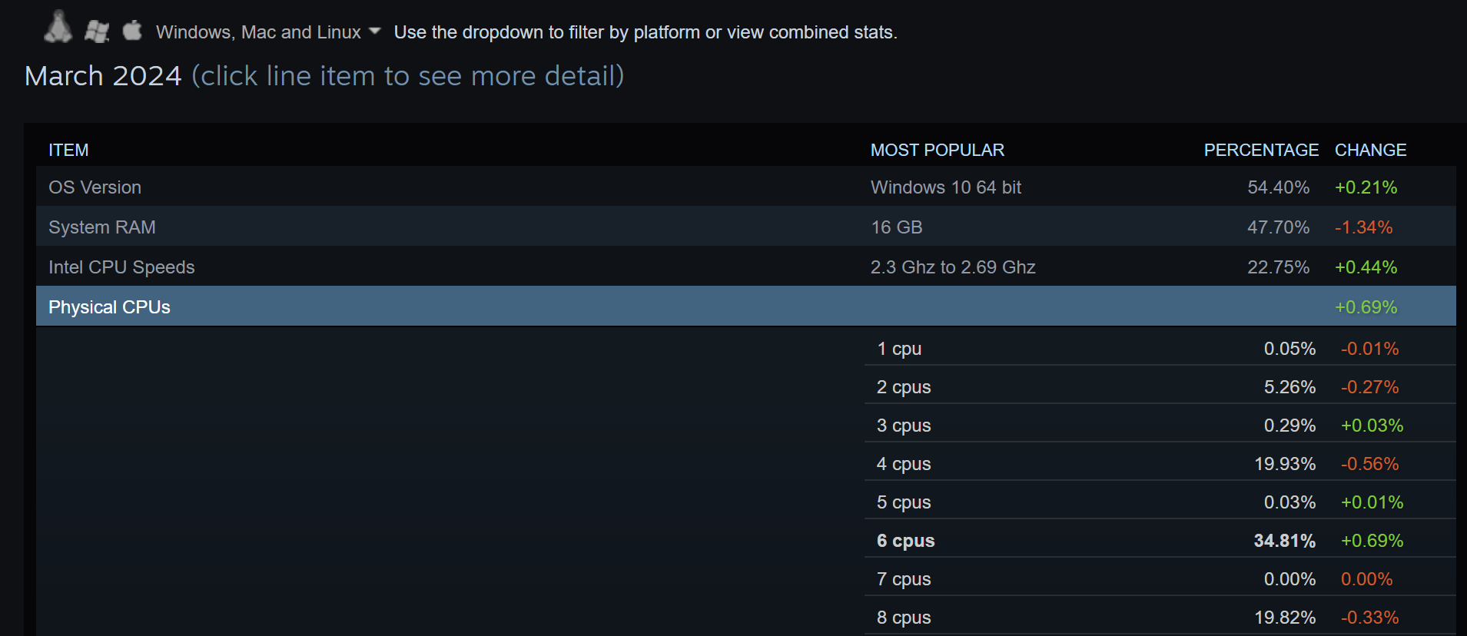The image size is (1467, 636).
Task: Click the 6 cpus detail row
Action: (x=1160, y=540)
